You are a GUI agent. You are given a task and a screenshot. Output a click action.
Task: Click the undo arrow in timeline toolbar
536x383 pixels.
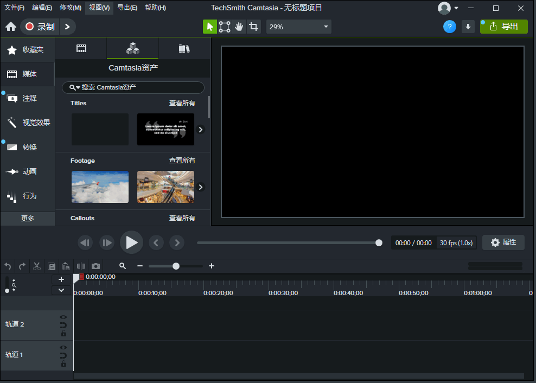(8, 266)
